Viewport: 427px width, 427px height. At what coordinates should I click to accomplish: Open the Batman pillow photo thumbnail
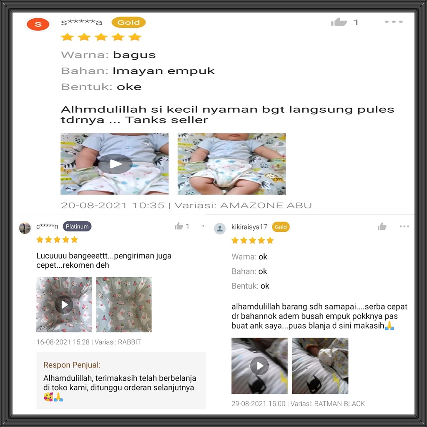(x=320, y=366)
